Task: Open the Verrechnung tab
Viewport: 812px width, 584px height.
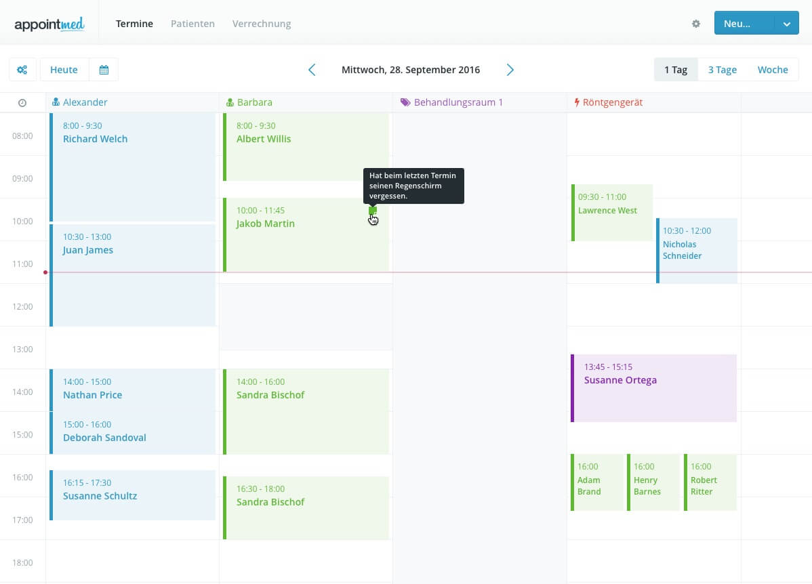Action: pyautogui.click(x=262, y=24)
